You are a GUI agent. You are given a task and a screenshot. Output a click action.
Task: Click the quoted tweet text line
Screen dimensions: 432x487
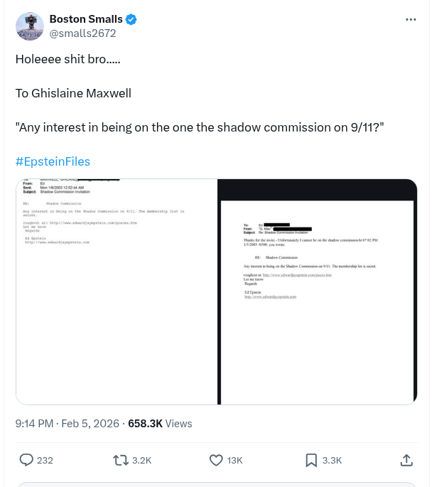pos(200,127)
